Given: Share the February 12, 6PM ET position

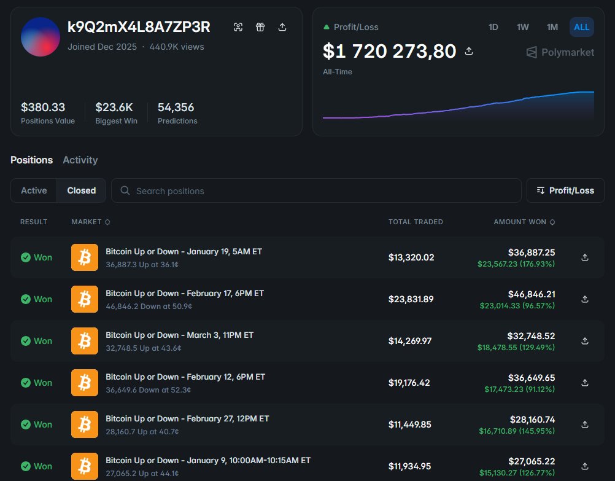Looking at the screenshot, I should (x=585, y=383).
